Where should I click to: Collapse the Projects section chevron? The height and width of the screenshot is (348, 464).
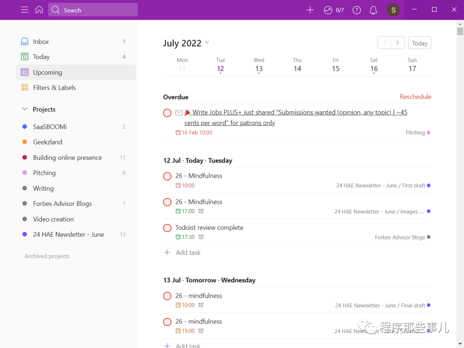pos(24,109)
